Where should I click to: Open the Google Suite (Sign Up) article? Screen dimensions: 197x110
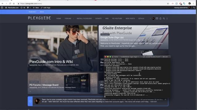[112, 37]
